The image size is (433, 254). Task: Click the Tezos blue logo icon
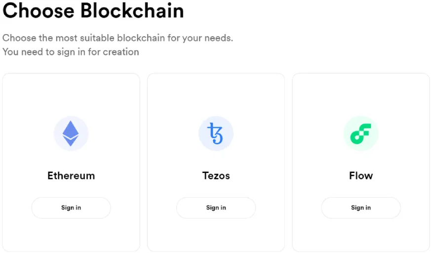click(216, 133)
